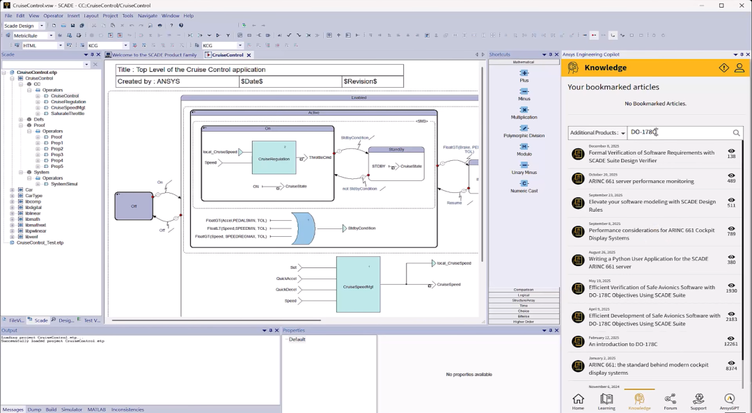Open the HTML format dropdown

click(61, 45)
